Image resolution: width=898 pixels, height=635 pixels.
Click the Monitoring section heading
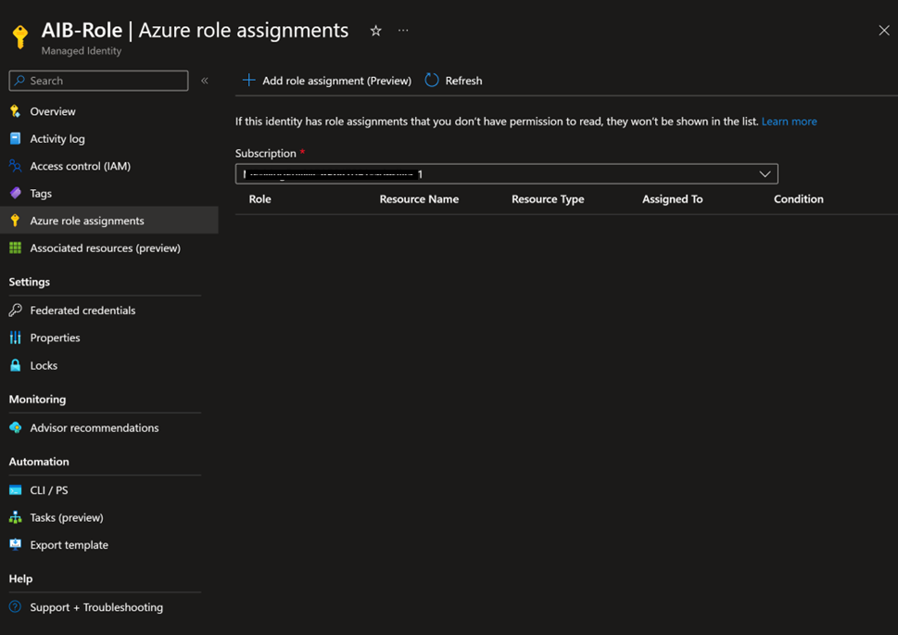[37, 400]
